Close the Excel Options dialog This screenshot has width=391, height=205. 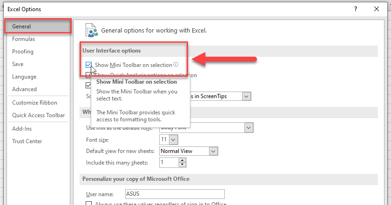pos(377,9)
